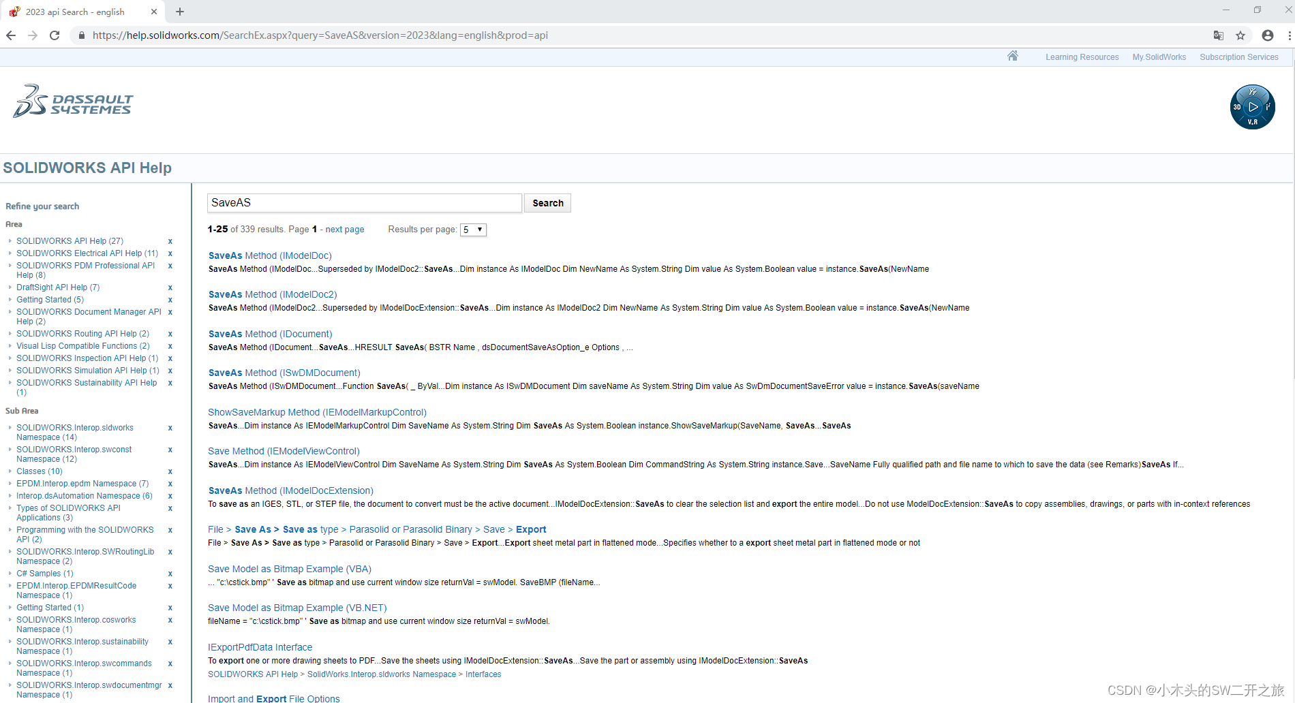Open Save Model as Bitmap Example (VB.NET)
The image size is (1295, 703).
[x=297, y=608]
